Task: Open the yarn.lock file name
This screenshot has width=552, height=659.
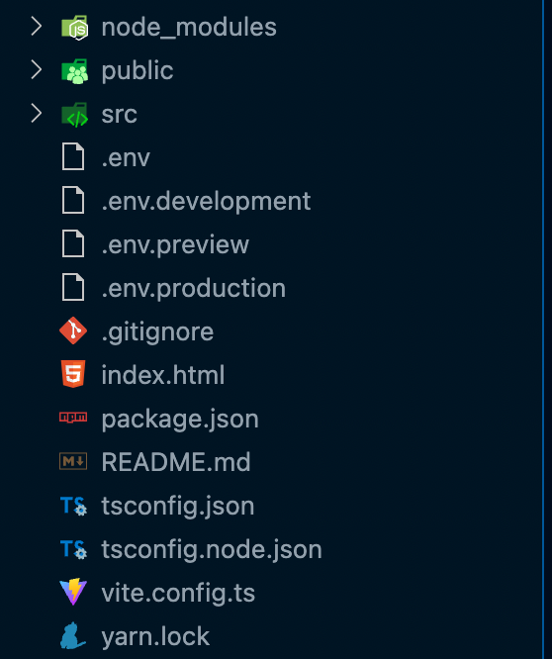Action: pyautogui.click(x=155, y=636)
